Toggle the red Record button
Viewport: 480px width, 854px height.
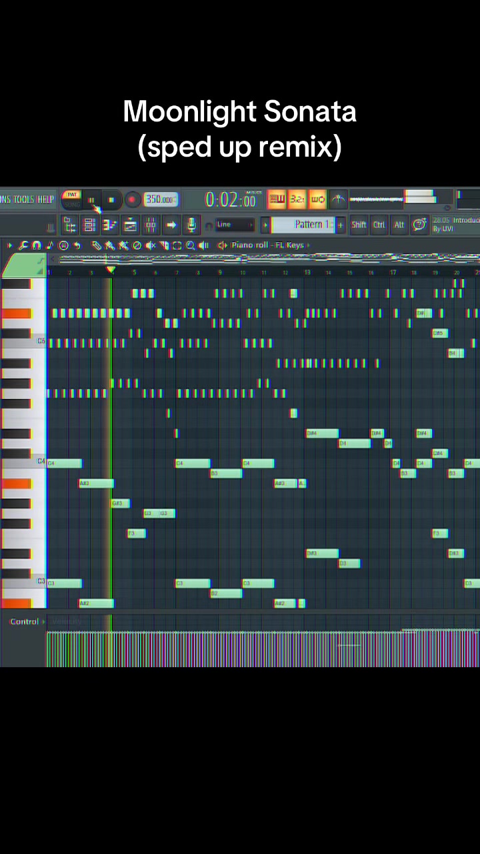(x=132, y=199)
